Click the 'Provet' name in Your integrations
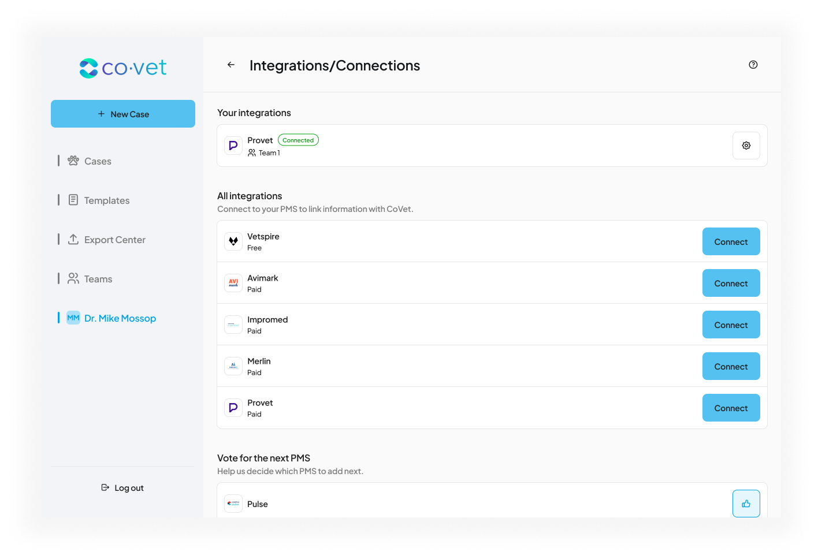This screenshot has height=559, width=818. coord(260,140)
